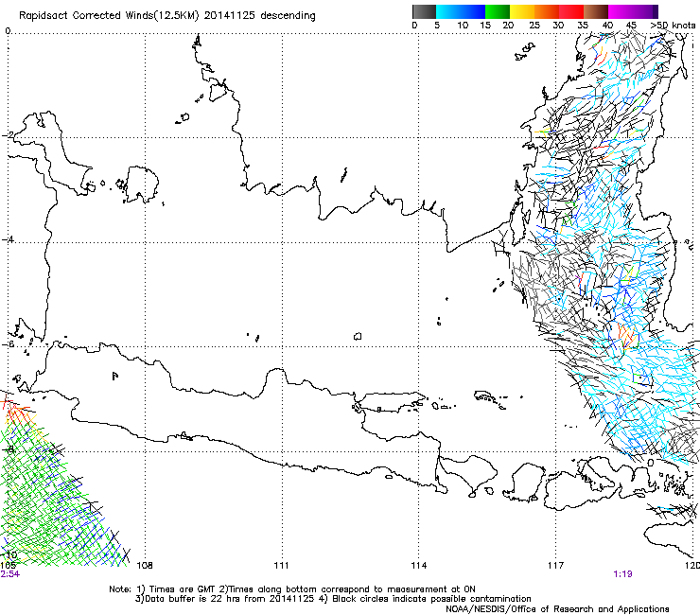Click the latitude label -4
Image resolution: width=700 pixels, height=615 pixels.
coord(8,239)
